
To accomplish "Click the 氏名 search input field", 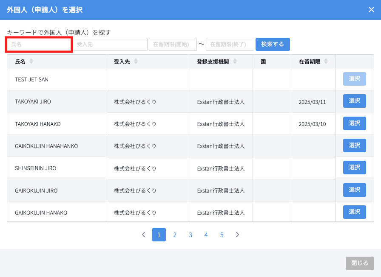I will 39,45.
